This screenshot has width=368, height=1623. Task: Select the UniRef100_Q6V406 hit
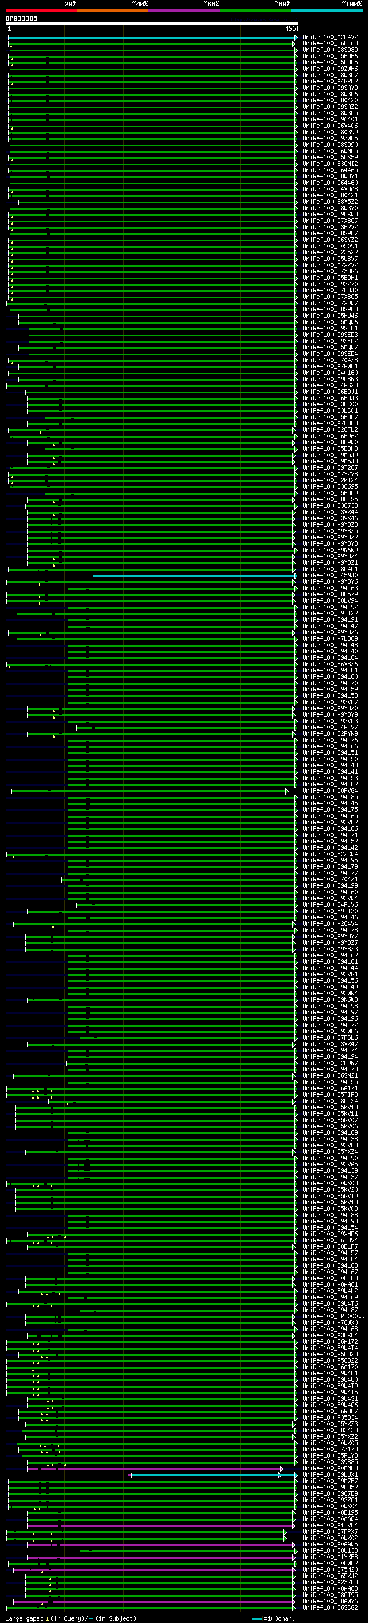tap(330, 126)
